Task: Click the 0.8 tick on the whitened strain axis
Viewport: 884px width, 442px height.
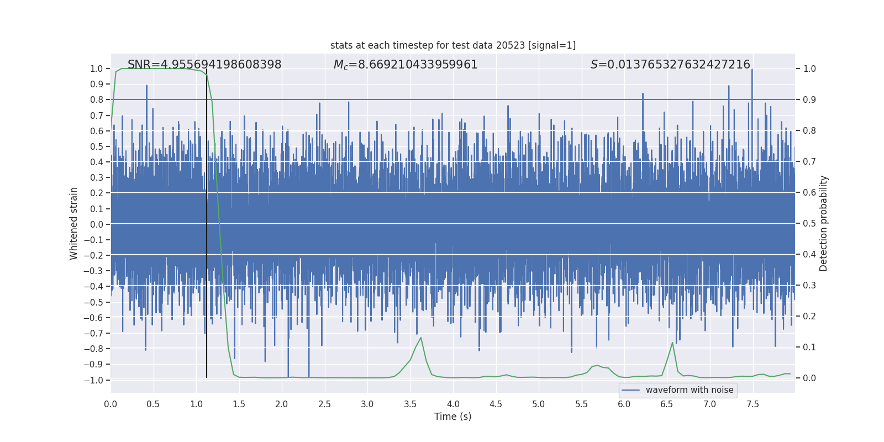Action: click(96, 100)
